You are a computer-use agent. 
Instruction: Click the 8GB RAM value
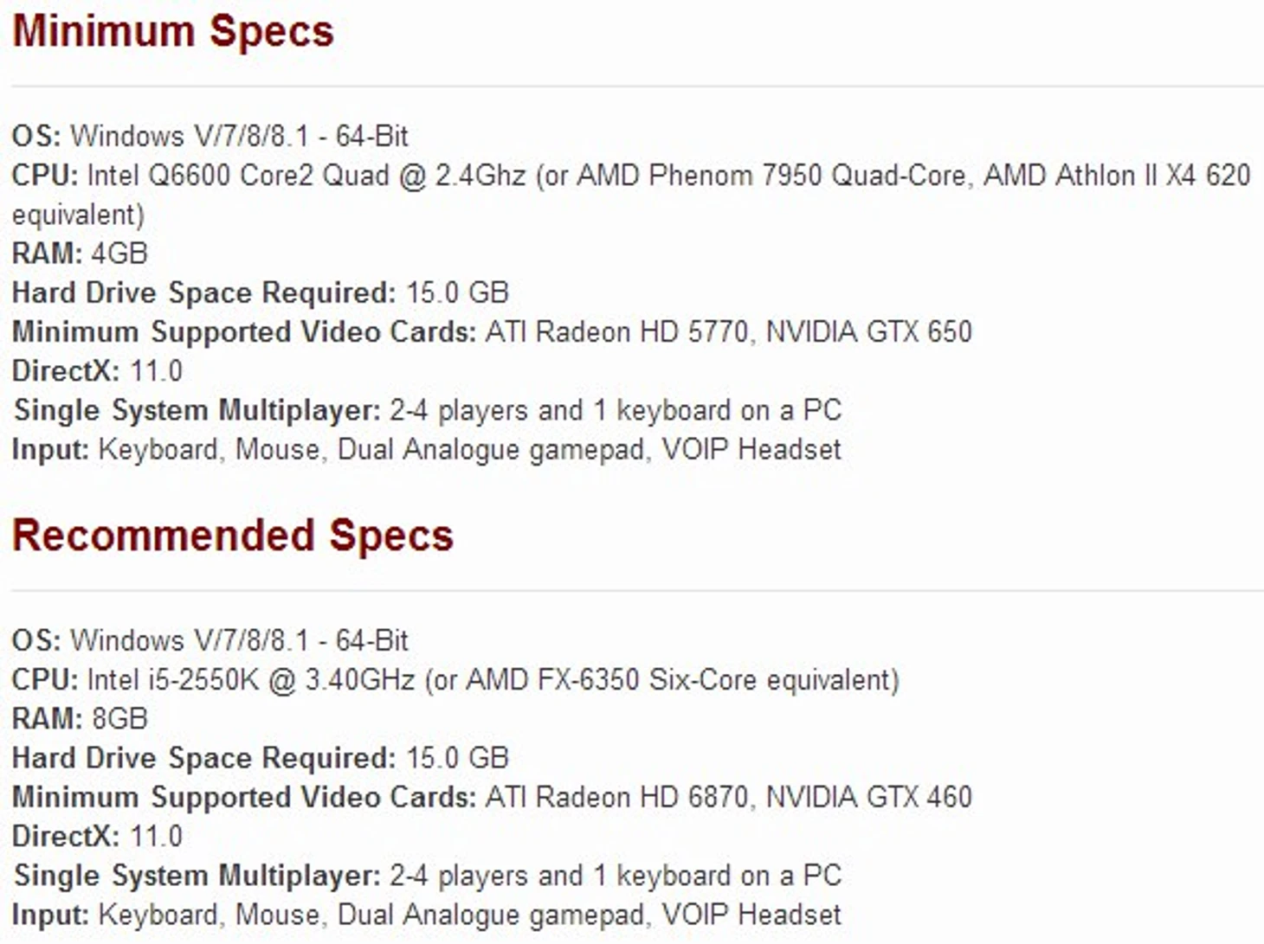click(x=119, y=718)
